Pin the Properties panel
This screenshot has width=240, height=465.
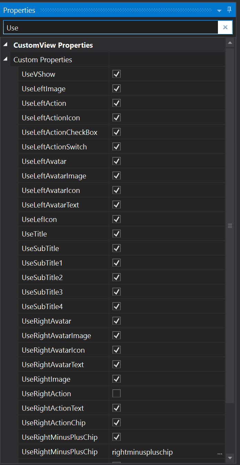[x=229, y=10]
